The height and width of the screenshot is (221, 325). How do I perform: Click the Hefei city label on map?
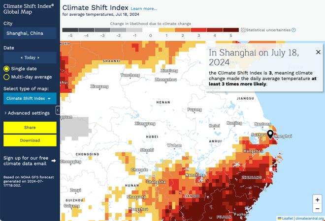point(214,126)
